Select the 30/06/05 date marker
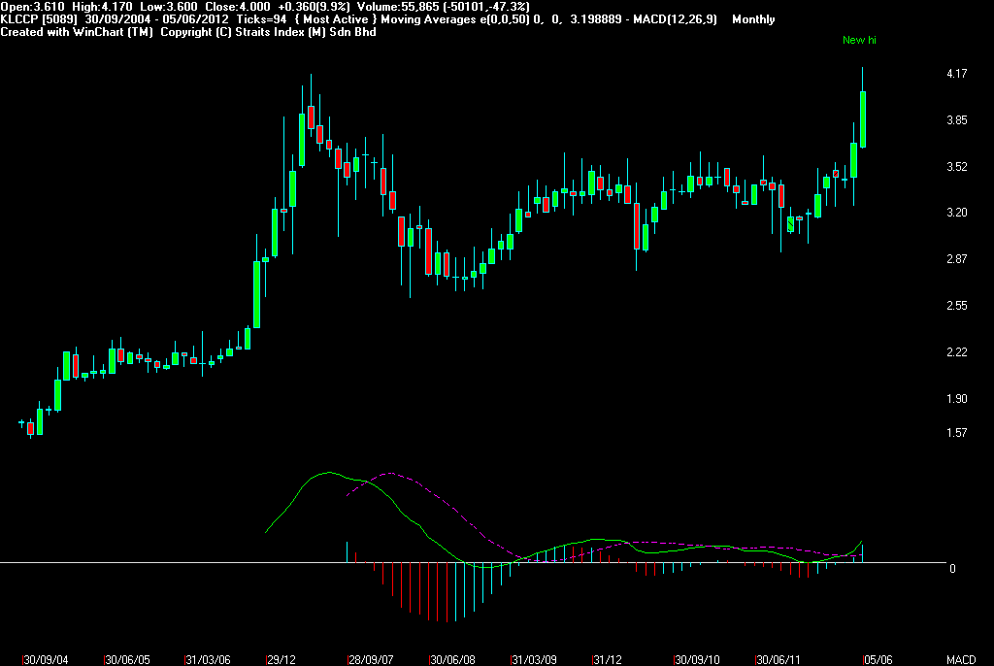 point(127,660)
